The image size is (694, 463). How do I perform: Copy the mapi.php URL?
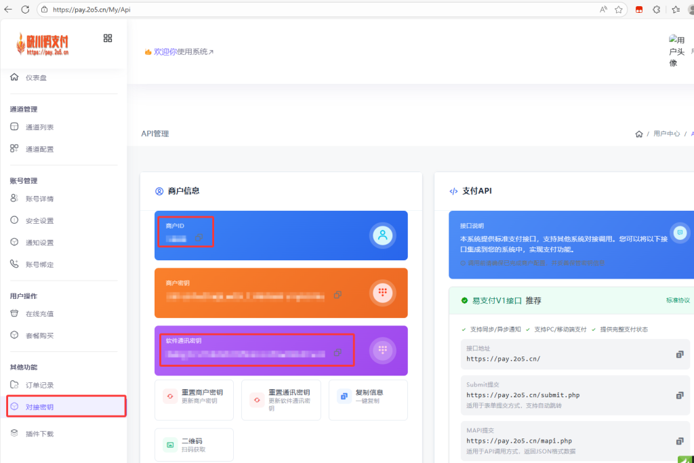coord(679,441)
